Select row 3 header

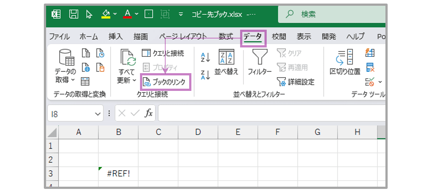[52, 173]
